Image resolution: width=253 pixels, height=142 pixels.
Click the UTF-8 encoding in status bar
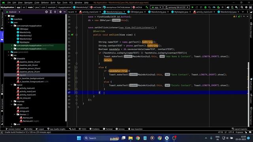(x=231, y=132)
